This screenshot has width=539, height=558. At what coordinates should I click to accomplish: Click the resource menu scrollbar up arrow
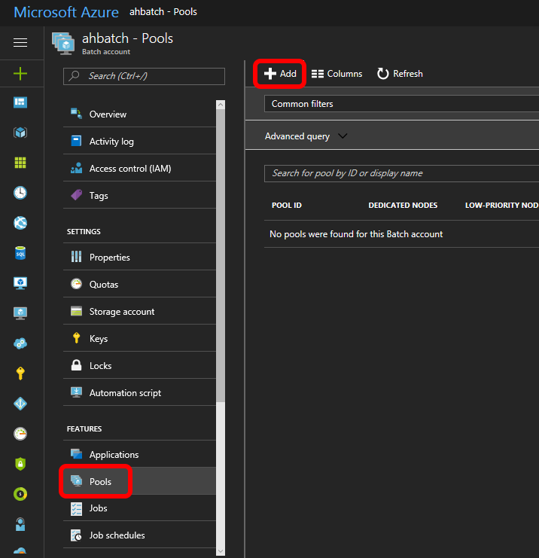[x=221, y=105]
